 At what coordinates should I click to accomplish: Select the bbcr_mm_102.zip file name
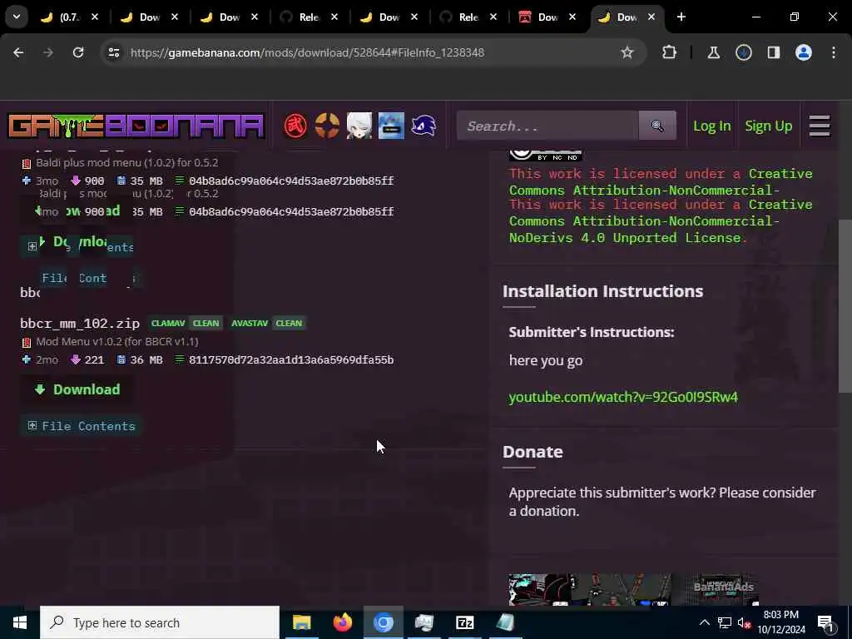[x=80, y=324]
